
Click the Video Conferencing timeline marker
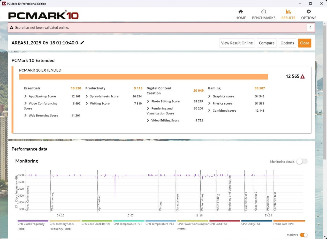[28, 198]
